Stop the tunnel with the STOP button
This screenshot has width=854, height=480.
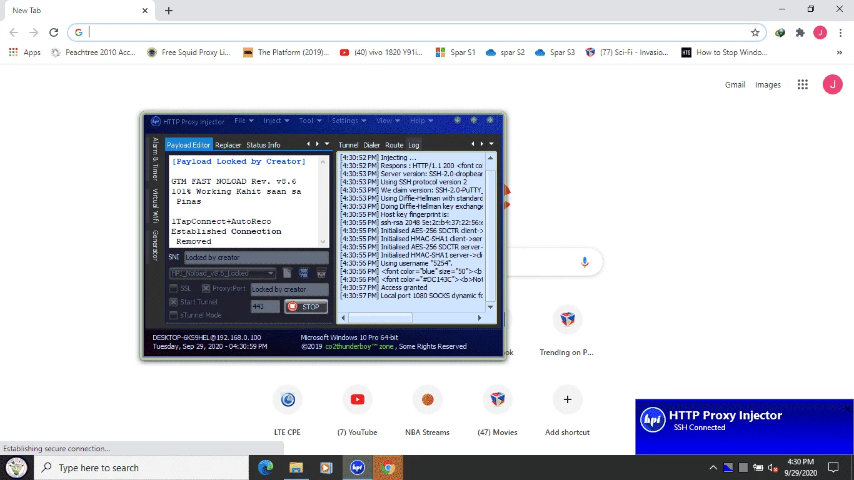point(306,307)
